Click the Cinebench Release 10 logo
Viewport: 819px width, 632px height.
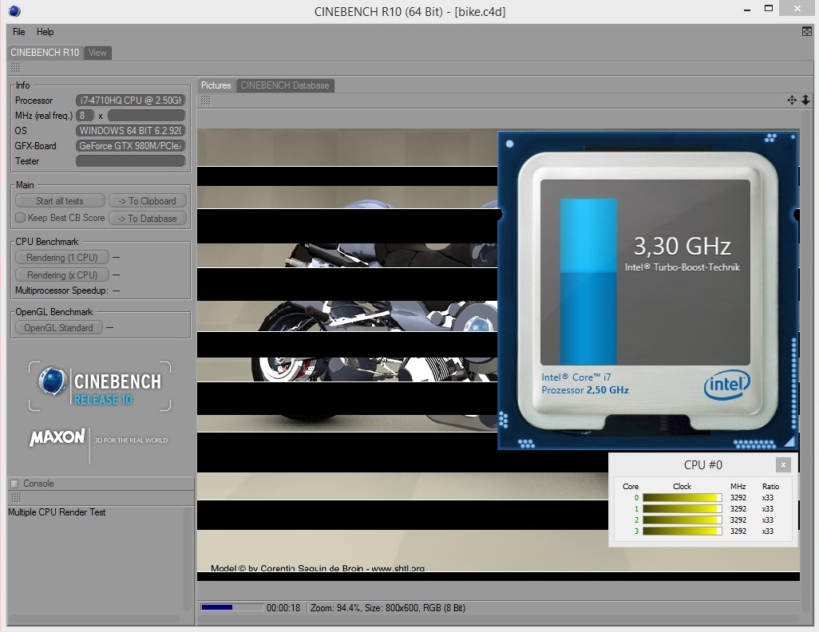[x=100, y=386]
